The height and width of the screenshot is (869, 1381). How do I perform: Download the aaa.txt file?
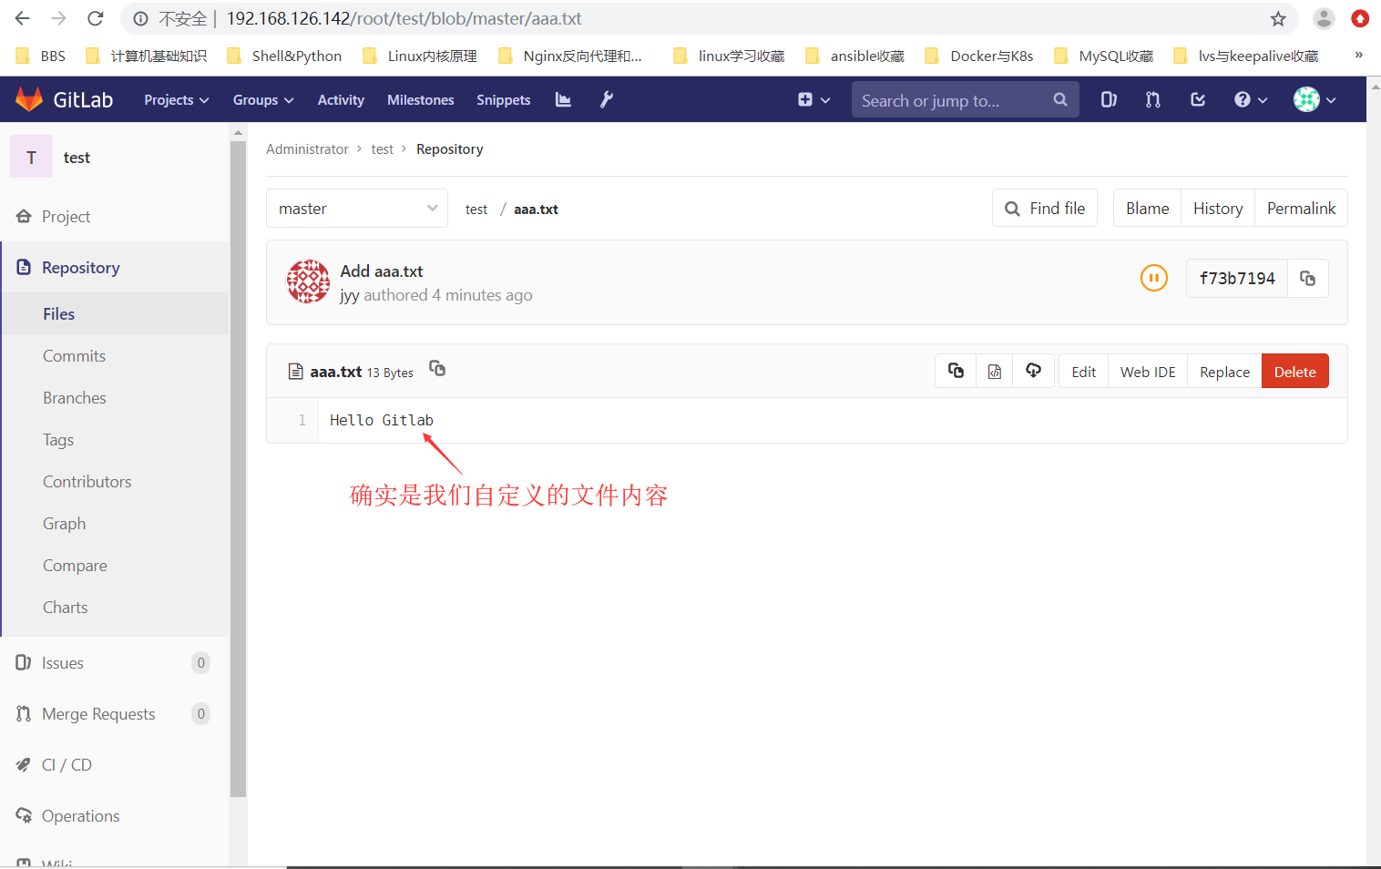(x=1033, y=371)
